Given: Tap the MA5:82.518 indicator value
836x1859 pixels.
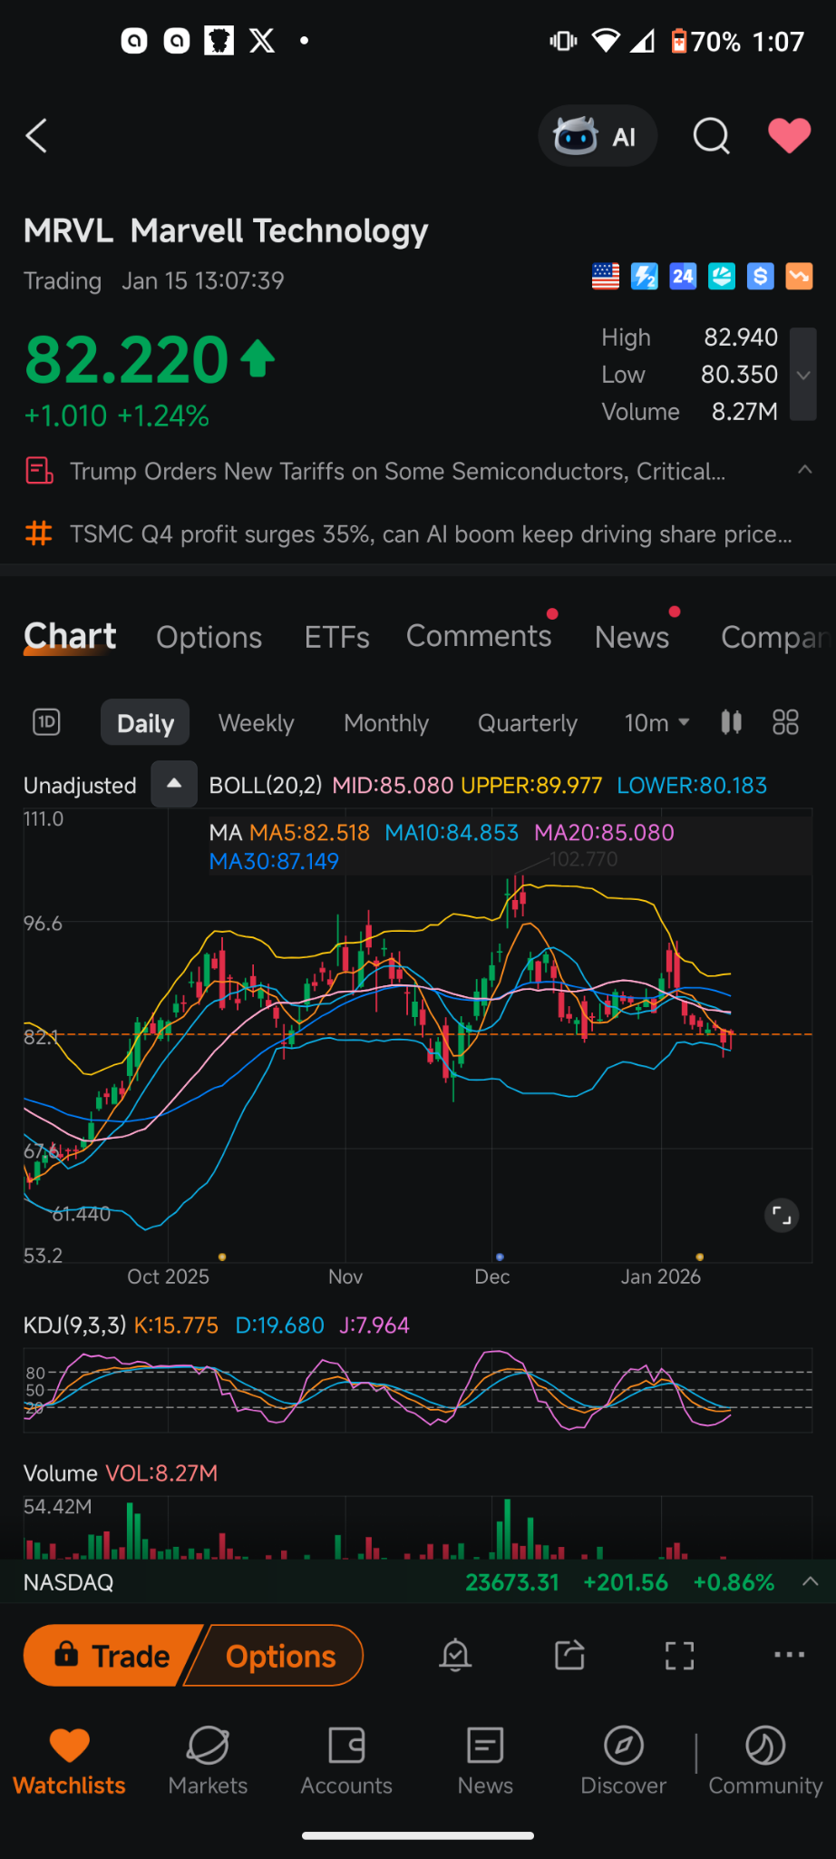Looking at the screenshot, I should click(x=309, y=833).
